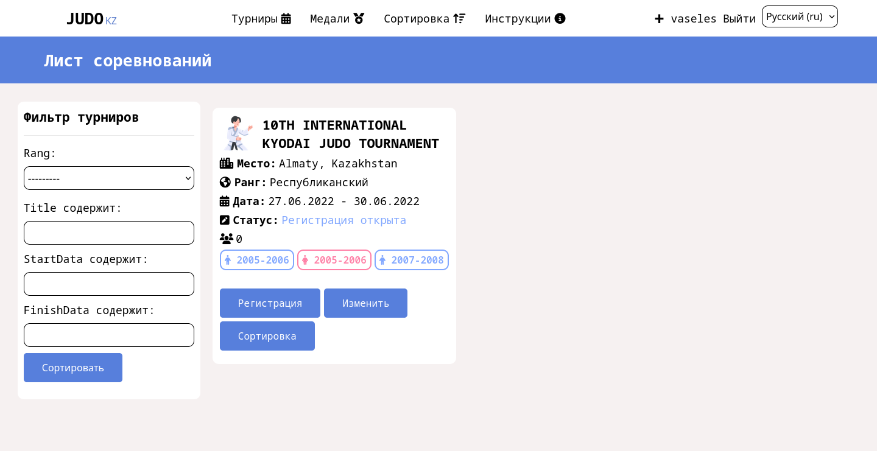Screen dimensions: 877x451
Task: Click the calendar icon next to Турниры
Action: (x=286, y=18)
